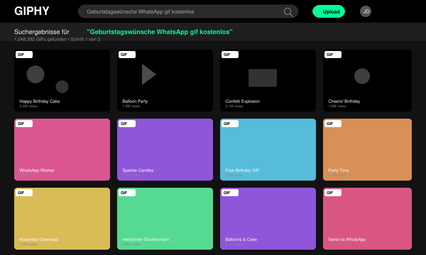Click the 'WhatsApp Wishes' title text
This screenshot has width=426, height=255.
[37, 170]
